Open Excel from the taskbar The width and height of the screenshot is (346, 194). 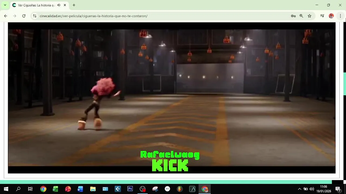[56, 189]
